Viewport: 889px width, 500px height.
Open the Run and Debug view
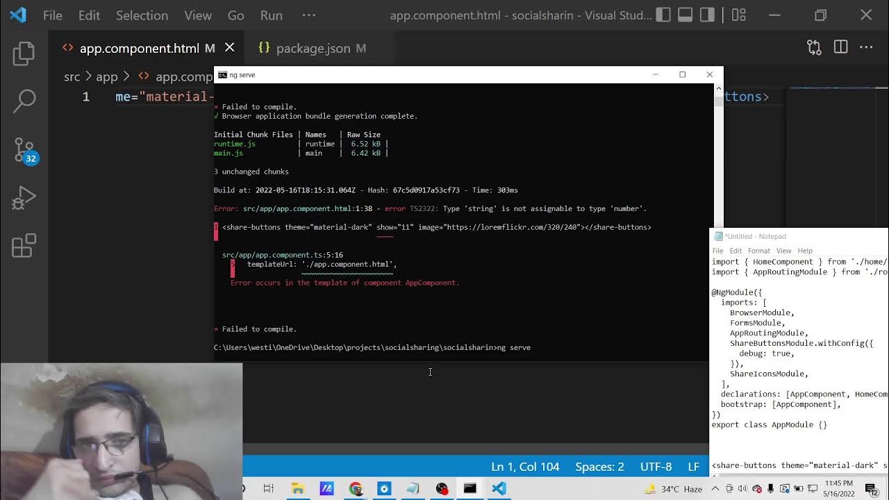[24, 199]
